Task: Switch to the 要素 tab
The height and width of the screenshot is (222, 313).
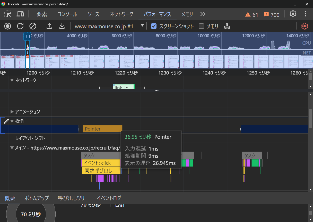Action: (42, 14)
